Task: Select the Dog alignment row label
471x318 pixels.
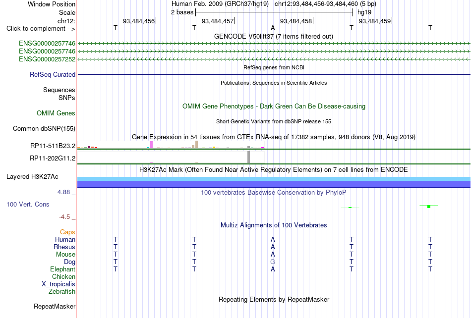Action: point(70,262)
